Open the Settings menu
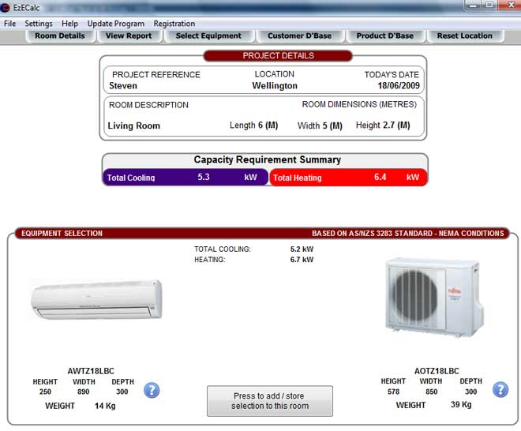 point(39,24)
